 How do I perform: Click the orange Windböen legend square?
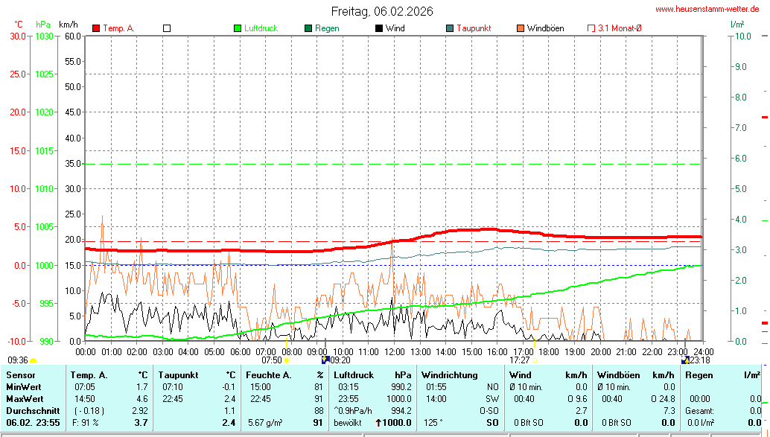click(x=521, y=28)
